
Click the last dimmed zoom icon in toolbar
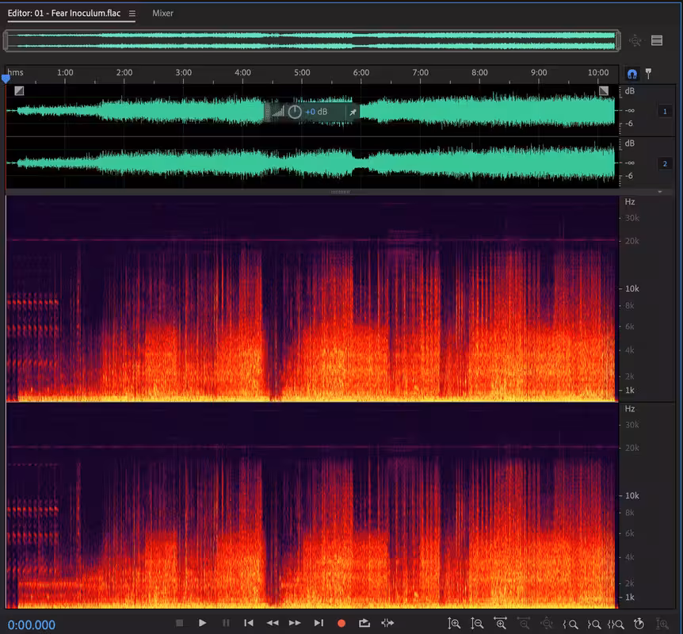[662, 624]
